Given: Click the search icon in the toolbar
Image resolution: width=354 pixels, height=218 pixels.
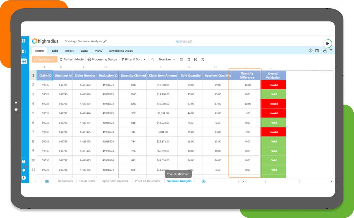Looking at the screenshot, I should pyautogui.click(x=153, y=59).
